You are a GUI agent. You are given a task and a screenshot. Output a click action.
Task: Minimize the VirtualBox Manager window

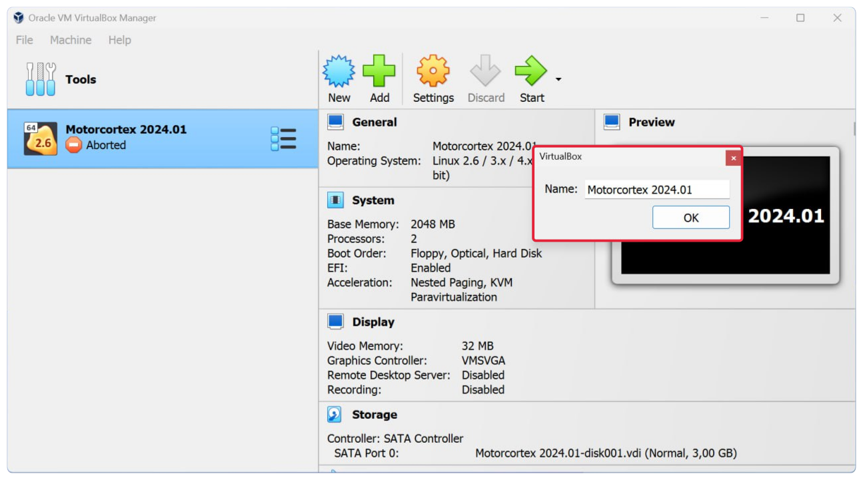click(x=764, y=18)
